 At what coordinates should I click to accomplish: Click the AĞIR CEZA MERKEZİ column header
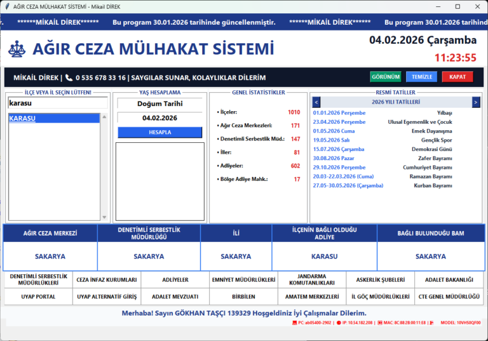pyautogui.click(x=50, y=233)
